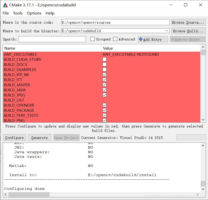This screenshot has height=200, width=208.
Task: Select the BUILD_LIST entry
Action: [x=14, y=100]
